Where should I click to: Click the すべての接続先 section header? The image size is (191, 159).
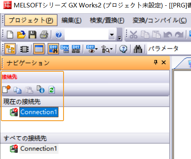click(x=85, y=138)
